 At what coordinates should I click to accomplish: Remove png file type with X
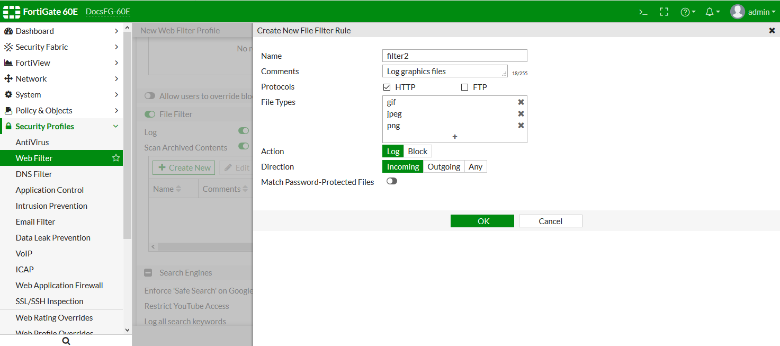(x=521, y=126)
